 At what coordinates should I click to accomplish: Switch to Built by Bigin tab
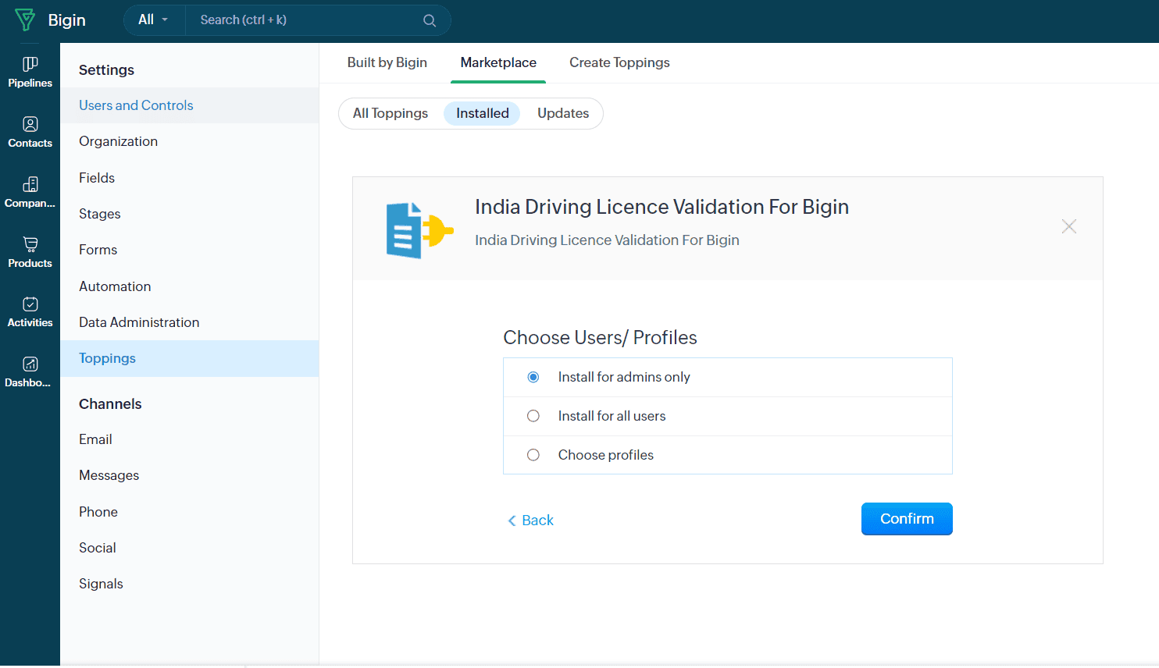[x=387, y=62]
